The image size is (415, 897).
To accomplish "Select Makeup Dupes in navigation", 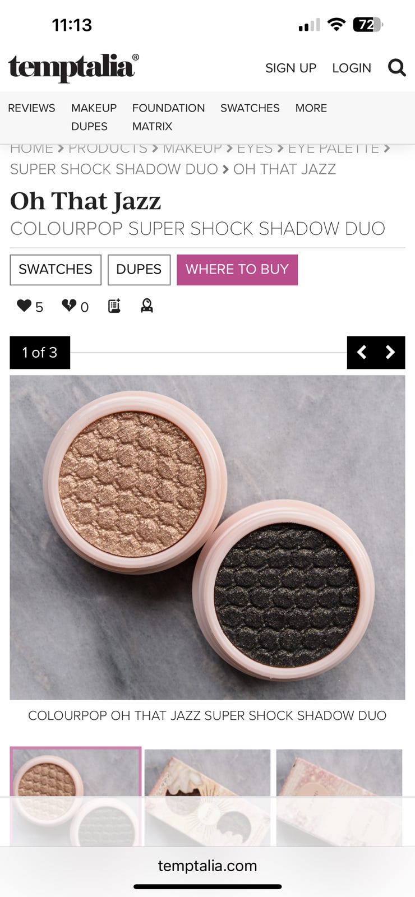I will (x=94, y=117).
